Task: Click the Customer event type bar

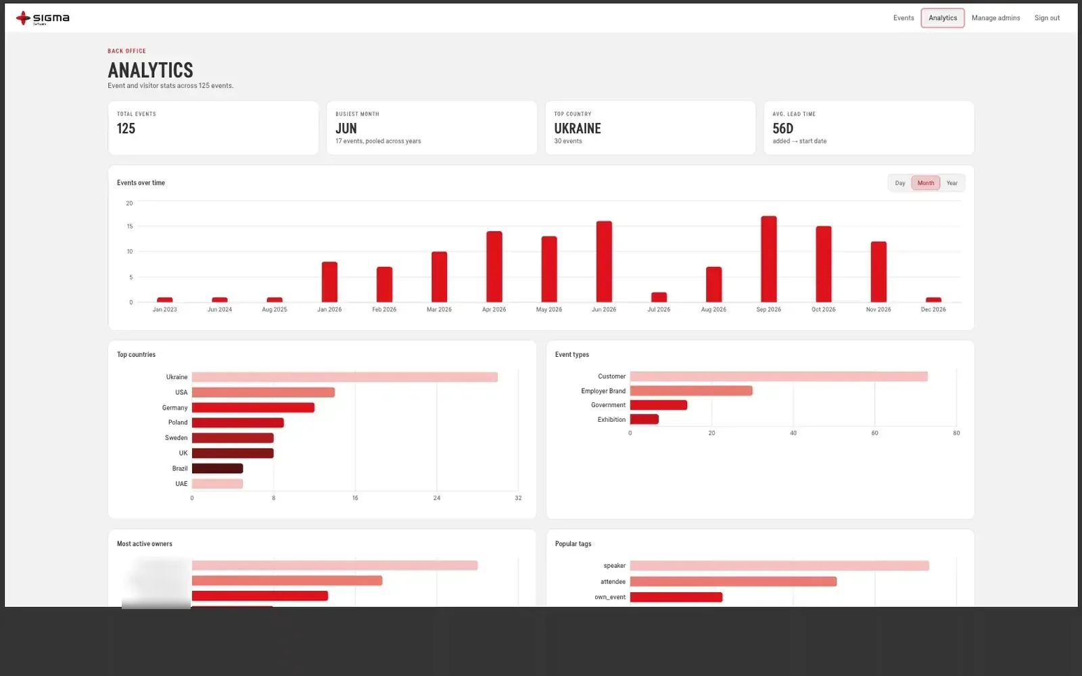Action: point(779,377)
